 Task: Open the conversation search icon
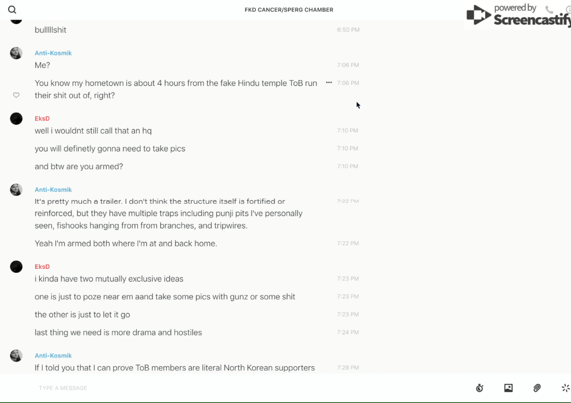coord(12,10)
